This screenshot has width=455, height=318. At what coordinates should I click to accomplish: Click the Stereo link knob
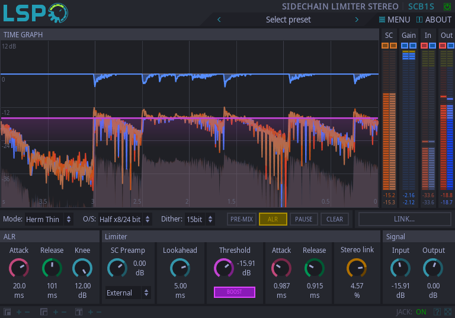[x=357, y=268]
